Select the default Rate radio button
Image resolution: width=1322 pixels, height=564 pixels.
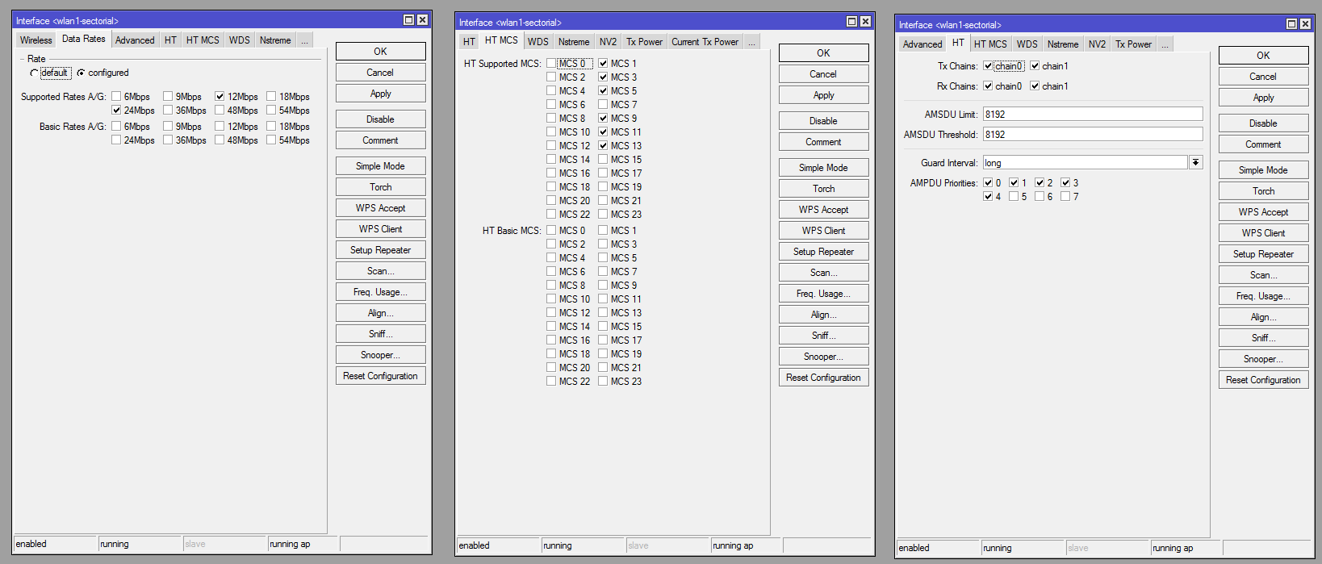tap(35, 73)
